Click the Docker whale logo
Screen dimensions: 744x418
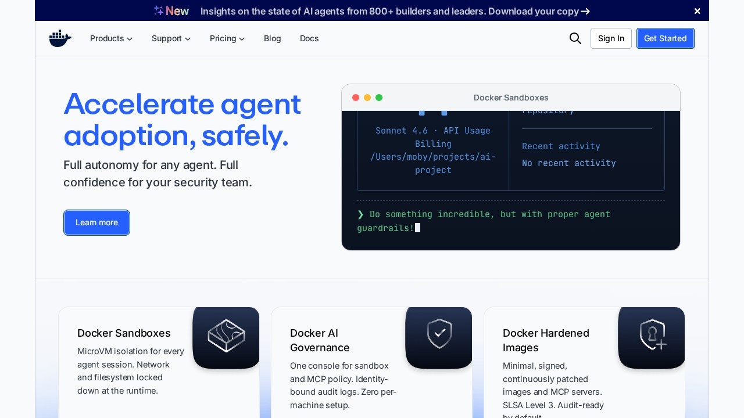click(60, 38)
